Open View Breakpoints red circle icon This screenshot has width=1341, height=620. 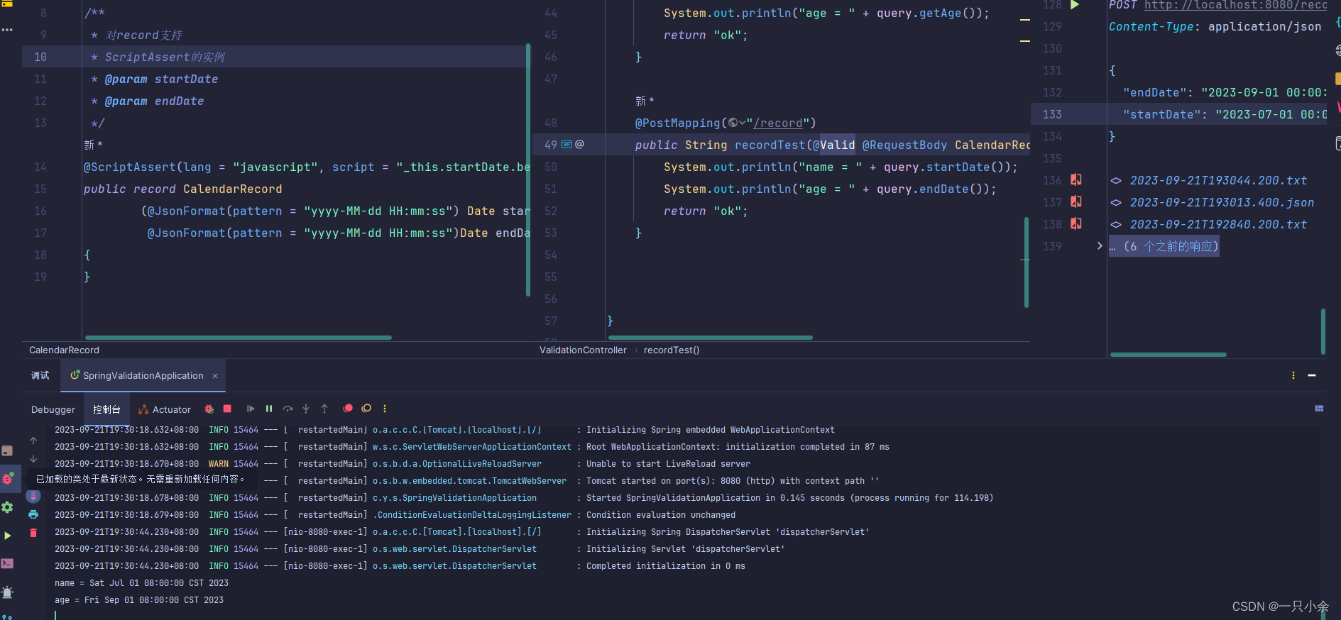point(348,409)
